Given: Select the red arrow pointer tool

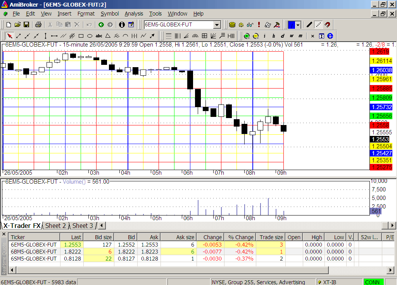Looking at the screenshot, I should pyautogui.click(x=10, y=36).
